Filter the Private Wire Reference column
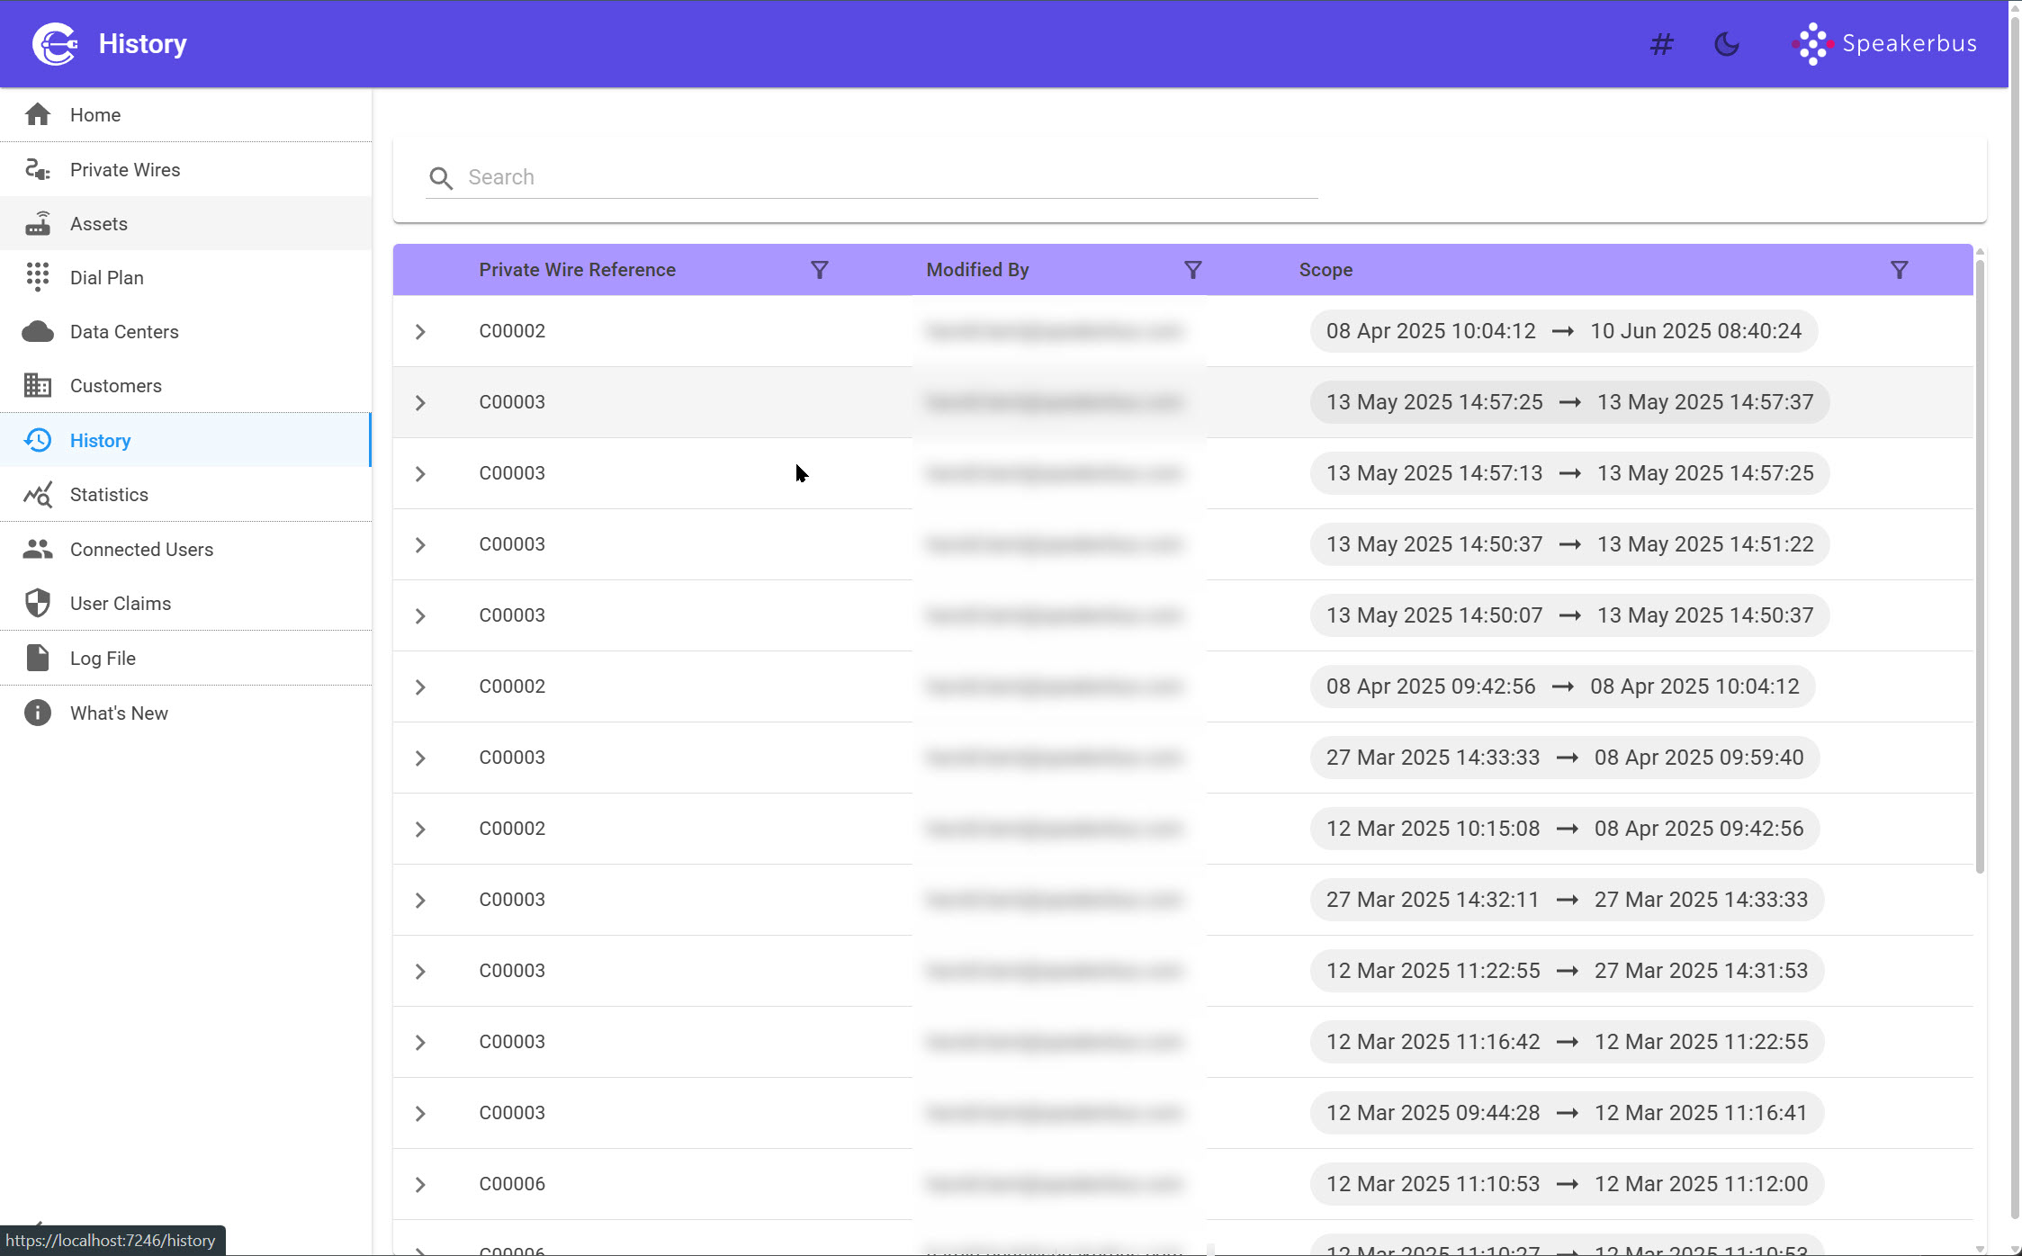The image size is (2022, 1256). [819, 270]
